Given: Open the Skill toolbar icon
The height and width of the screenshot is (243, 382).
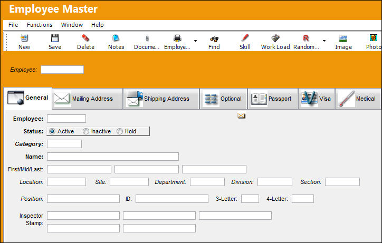Looking at the screenshot, I should coord(245,38).
